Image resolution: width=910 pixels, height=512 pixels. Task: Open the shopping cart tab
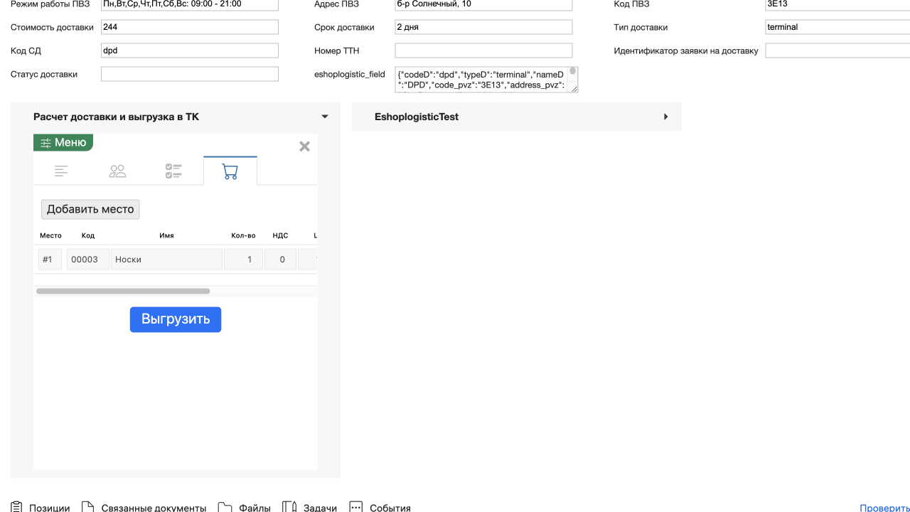[x=230, y=171]
